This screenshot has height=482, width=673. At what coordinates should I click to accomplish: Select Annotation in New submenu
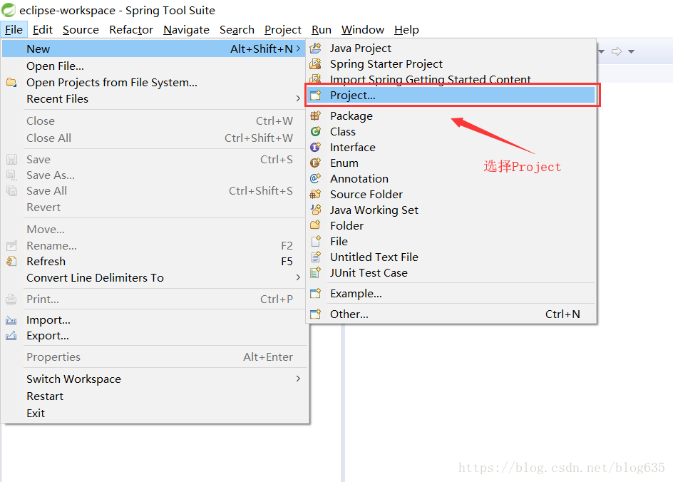pos(451,178)
